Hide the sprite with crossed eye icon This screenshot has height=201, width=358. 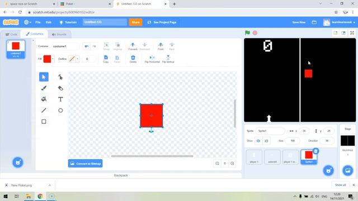pos(266,141)
